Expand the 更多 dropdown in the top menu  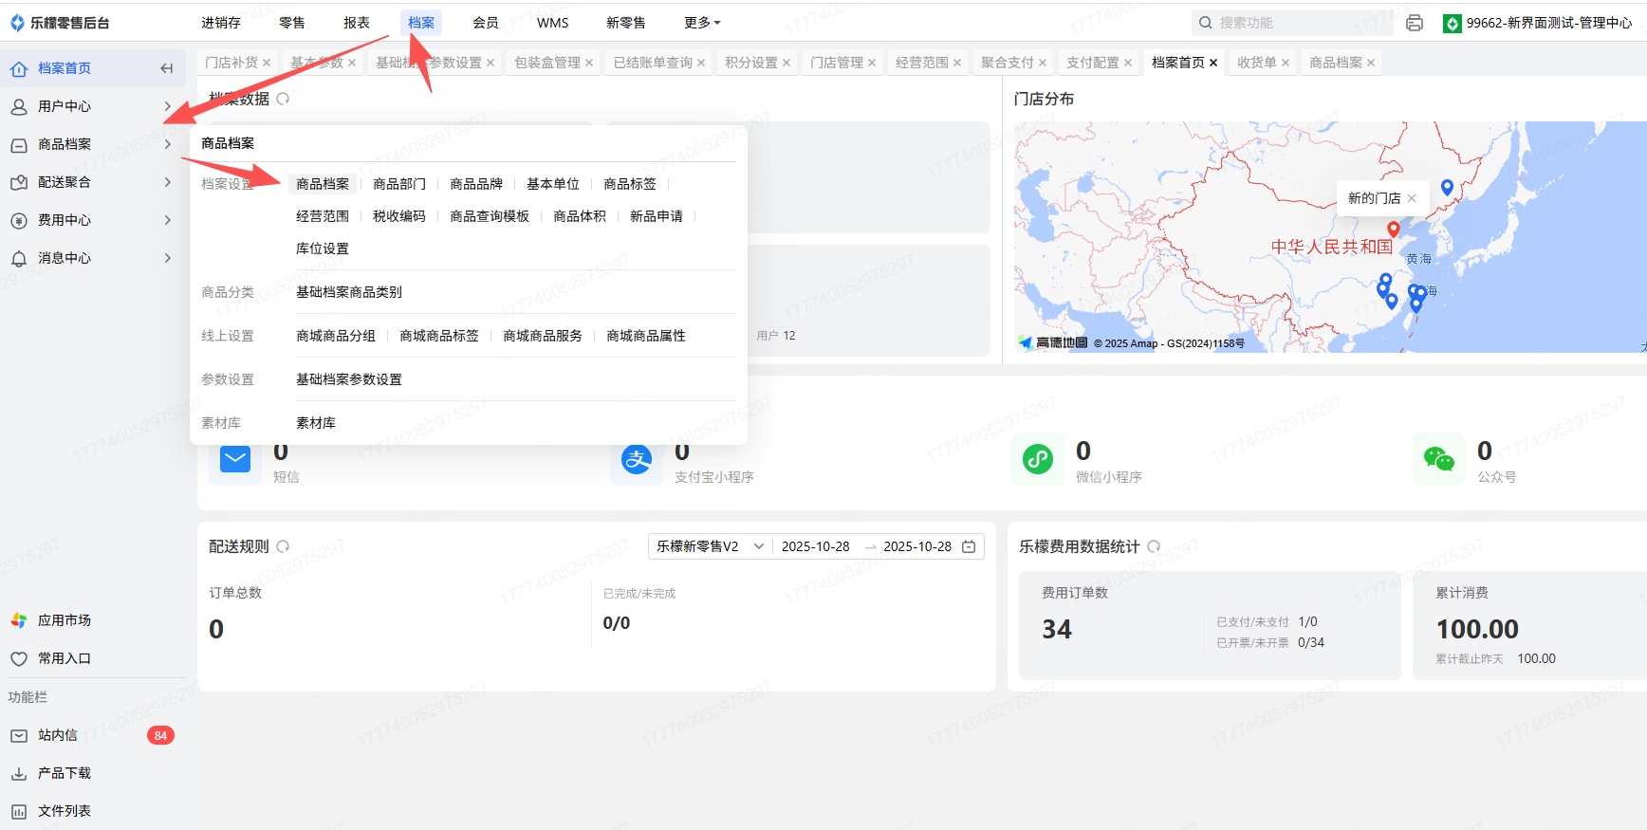(x=703, y=23)
